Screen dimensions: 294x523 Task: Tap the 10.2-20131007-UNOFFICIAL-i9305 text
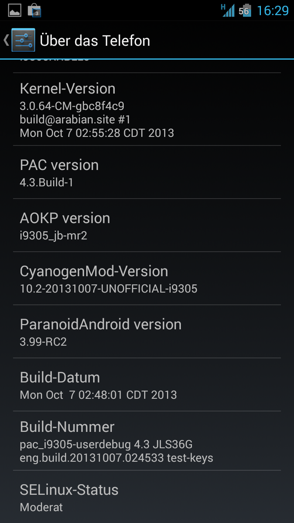(109, 289)
